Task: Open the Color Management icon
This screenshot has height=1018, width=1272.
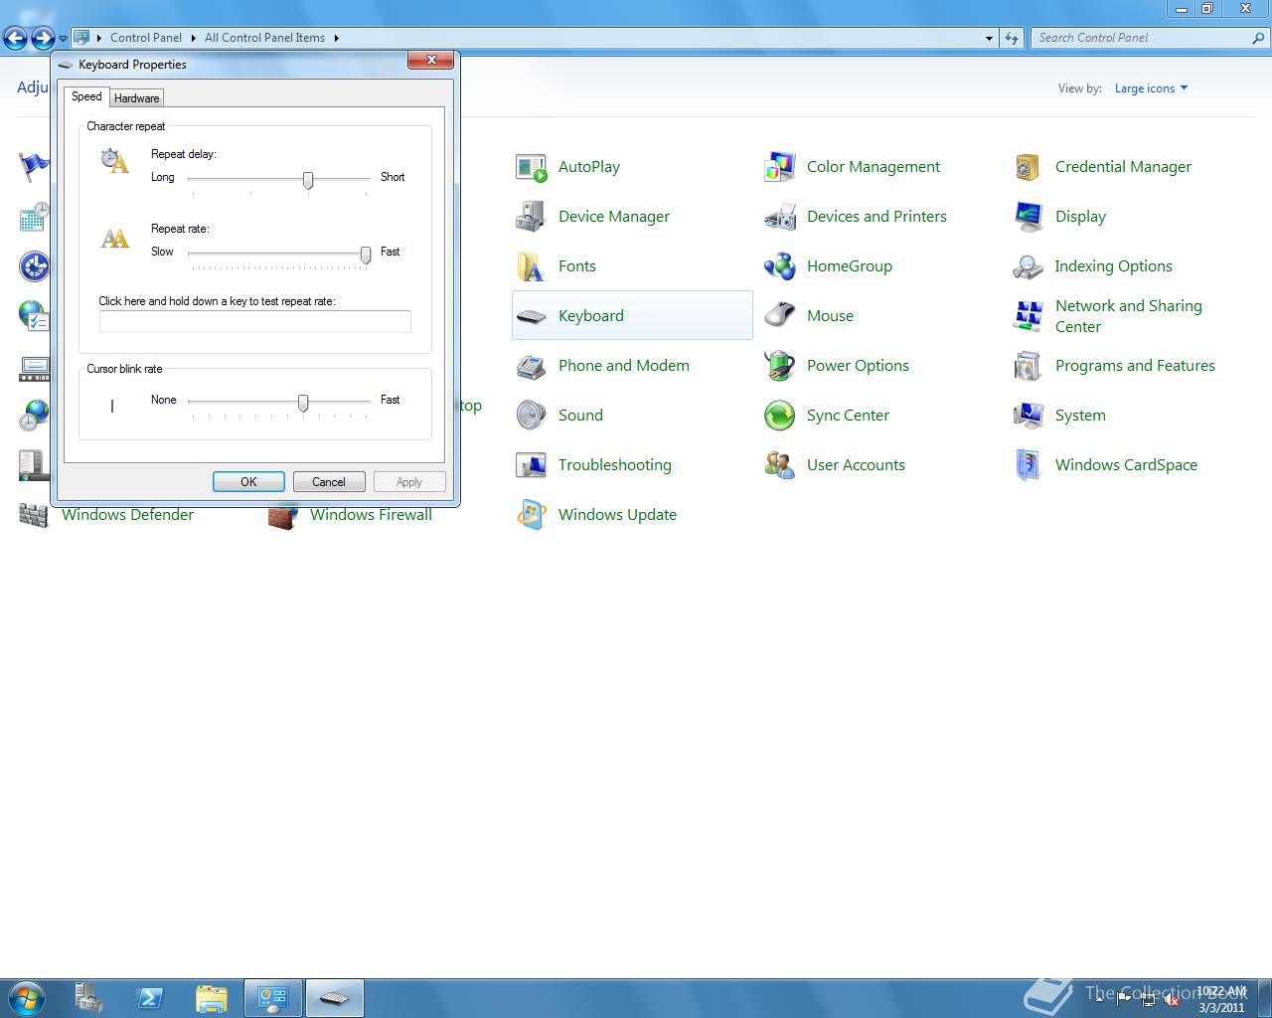Action: click(x=780, y=167)
